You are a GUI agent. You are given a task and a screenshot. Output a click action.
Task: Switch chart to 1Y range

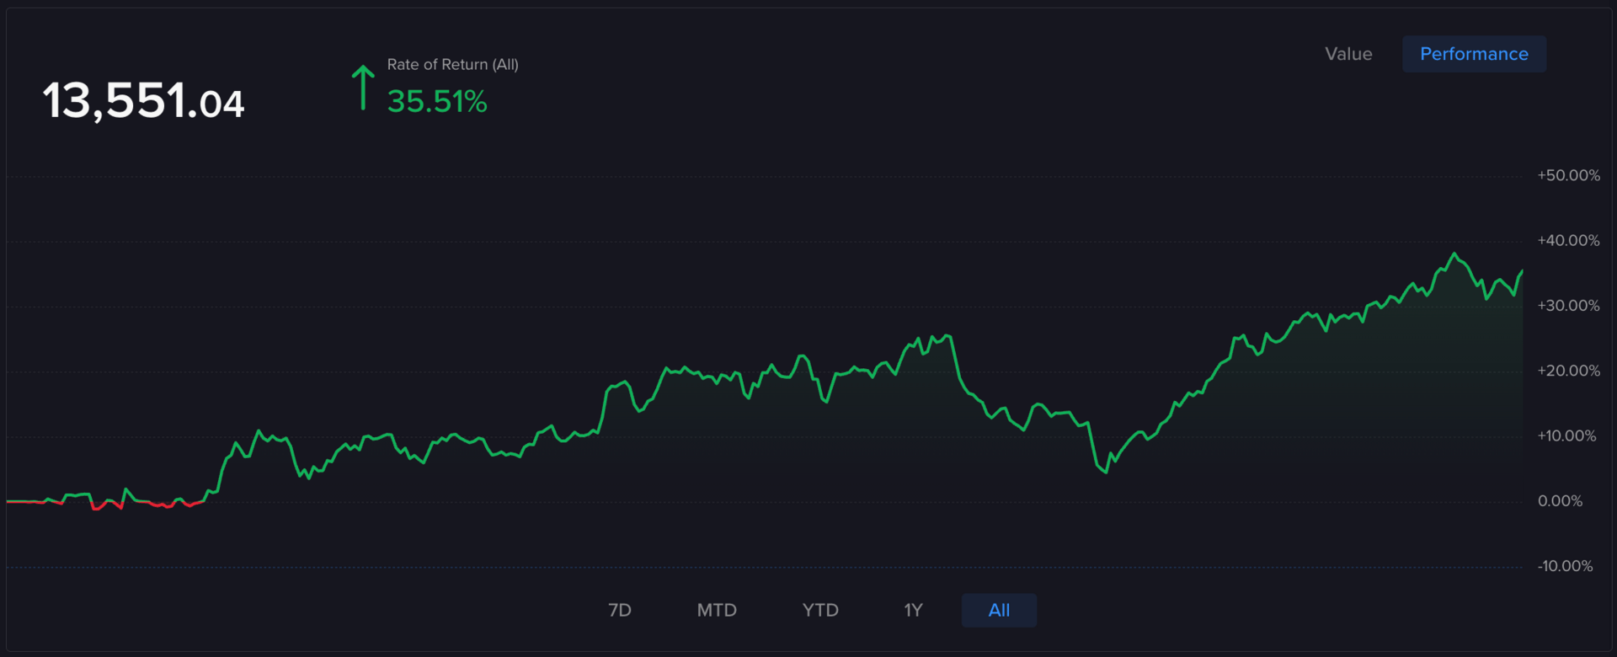point(914,610)
